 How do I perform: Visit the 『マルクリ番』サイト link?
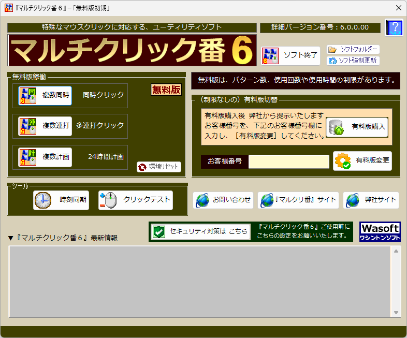(x=298, y=200)
